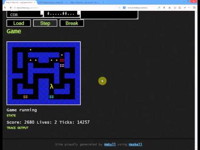The image size is (200, 150).
Task: Close the second browser tab
Action: [x=66, y=2]
